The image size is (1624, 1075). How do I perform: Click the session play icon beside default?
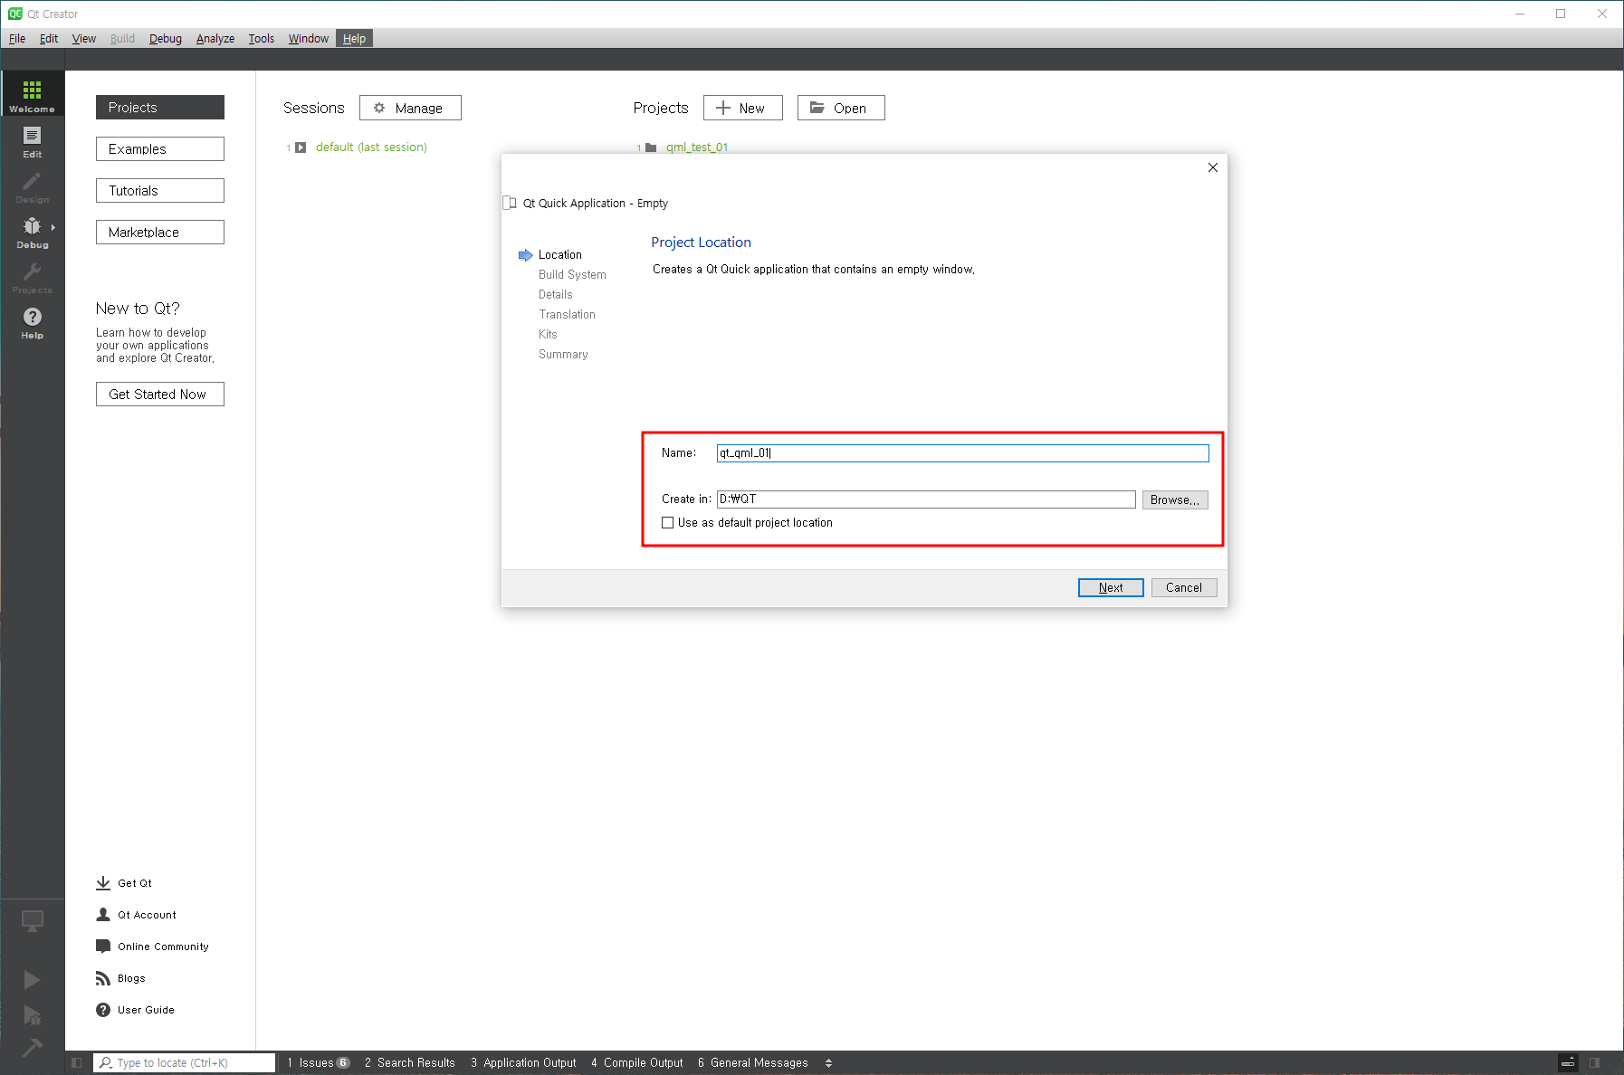pos(301,147)
